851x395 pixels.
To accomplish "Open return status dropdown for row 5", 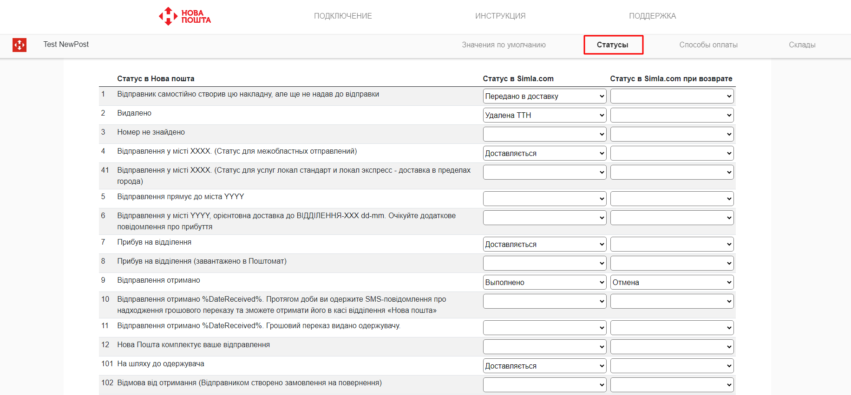I will tap(672, 199).
